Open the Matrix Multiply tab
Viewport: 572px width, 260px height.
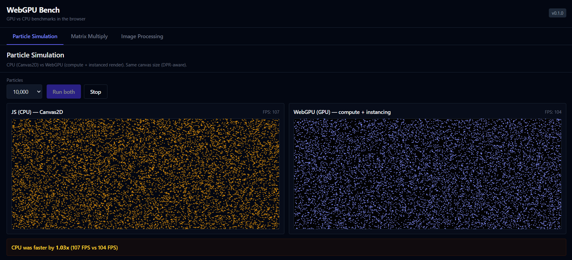pyautogui.click(x=89, y=36)
